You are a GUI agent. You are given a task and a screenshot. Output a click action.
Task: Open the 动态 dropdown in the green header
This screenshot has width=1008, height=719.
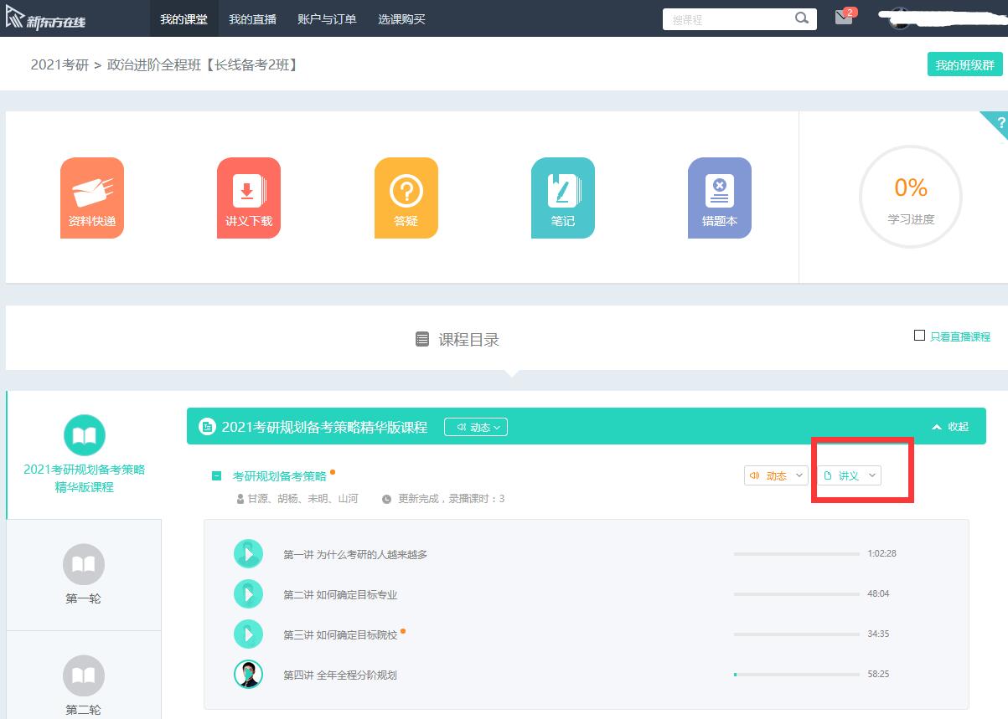click(x=475, y=427)
